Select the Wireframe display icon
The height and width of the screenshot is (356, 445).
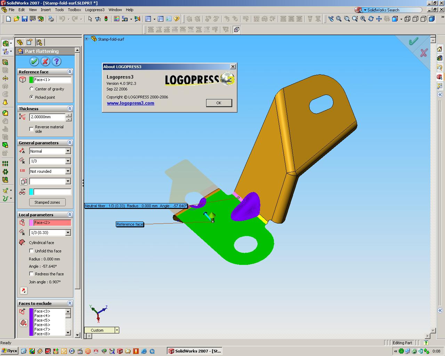coord(407,19)
